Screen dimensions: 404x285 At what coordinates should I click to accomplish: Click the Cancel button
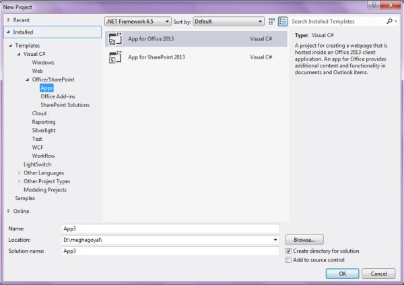pos(378,274)
